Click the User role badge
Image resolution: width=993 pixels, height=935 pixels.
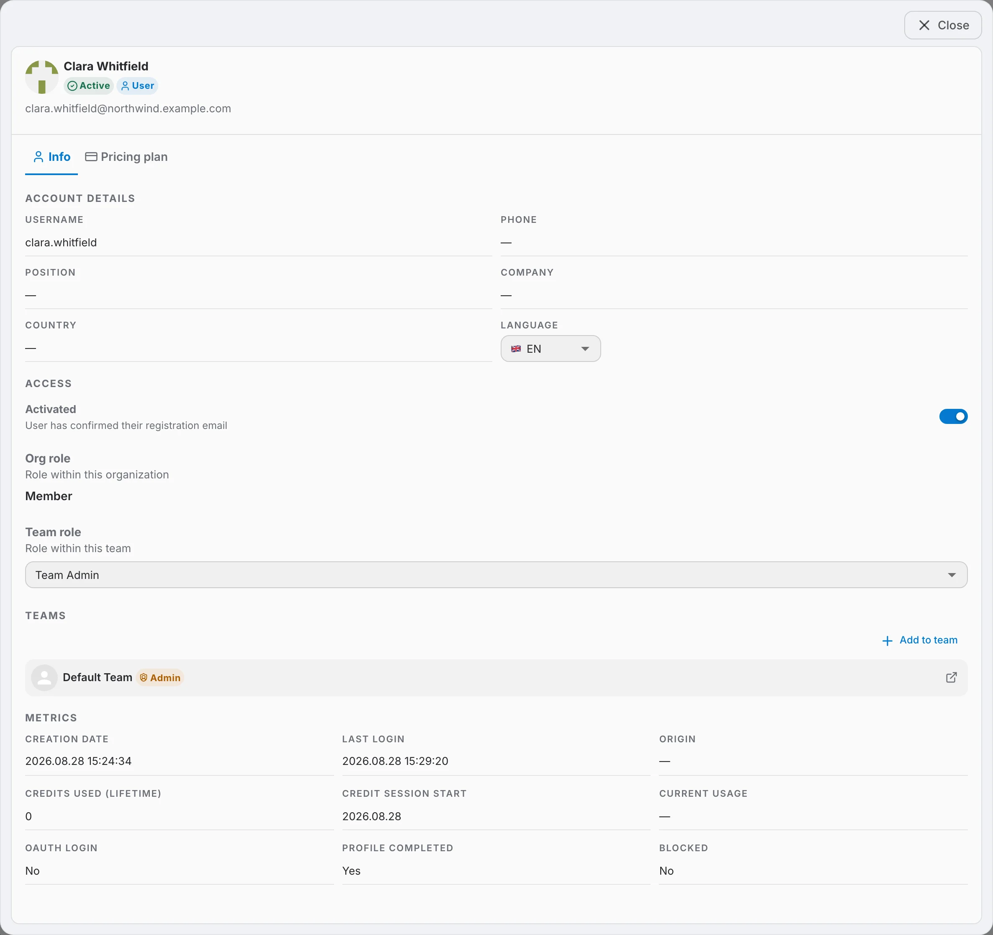coord(137,85)
